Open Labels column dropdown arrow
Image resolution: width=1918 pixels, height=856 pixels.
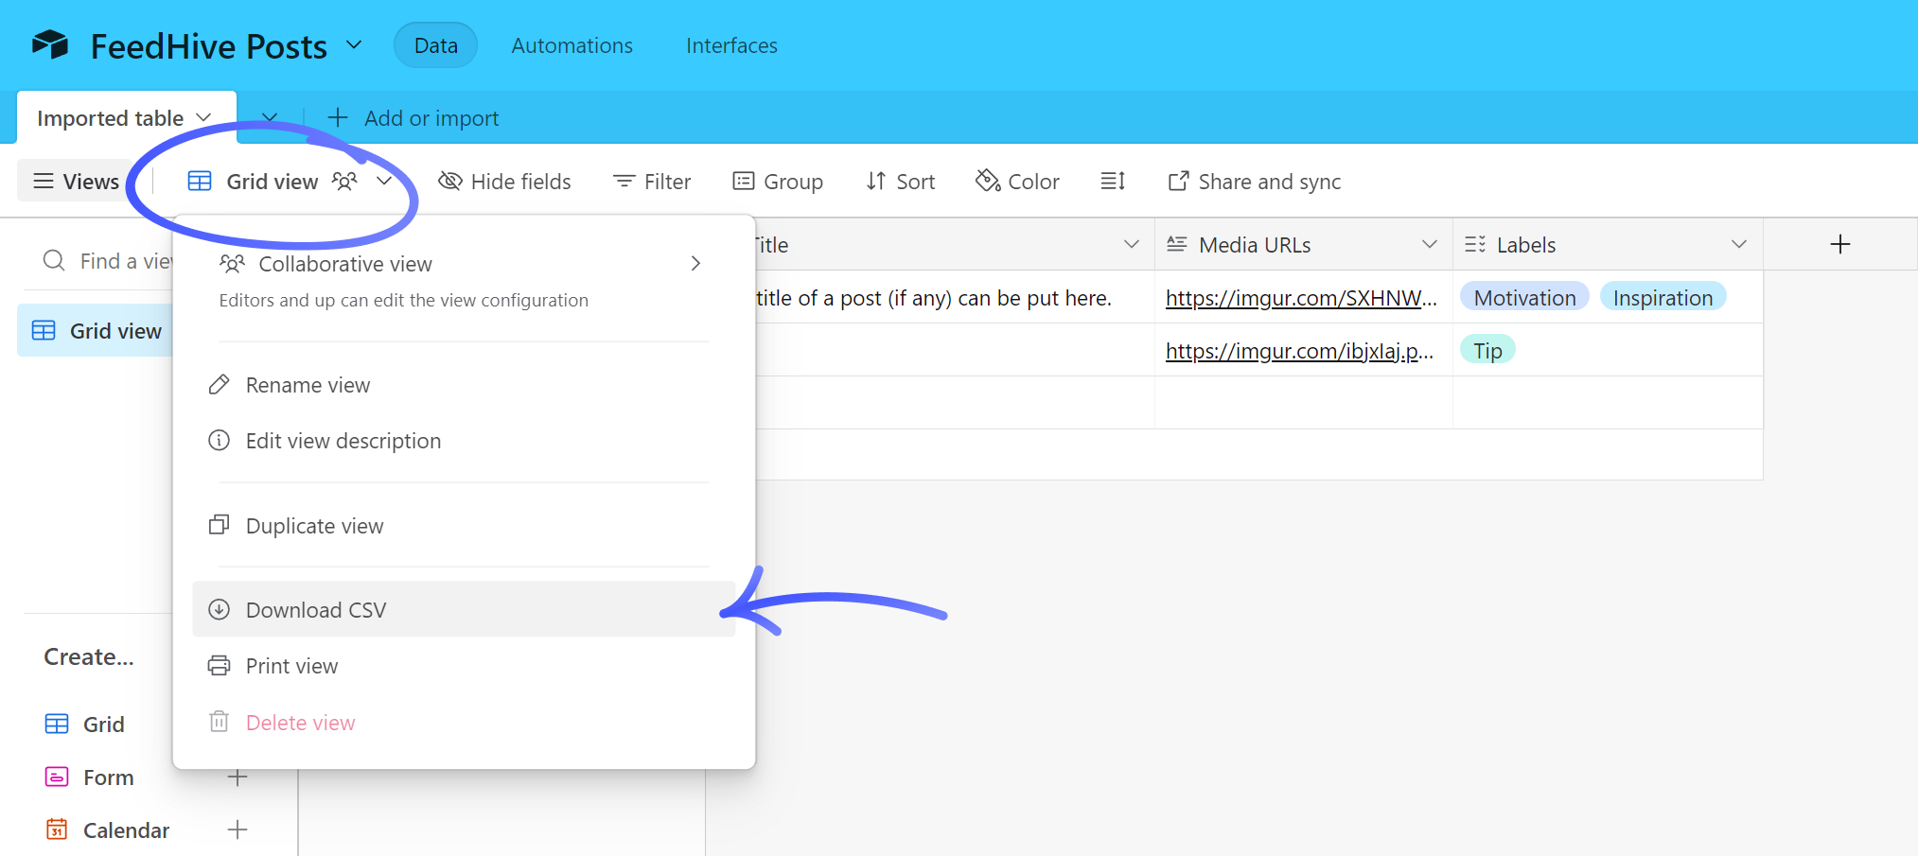coord(1738,244)
